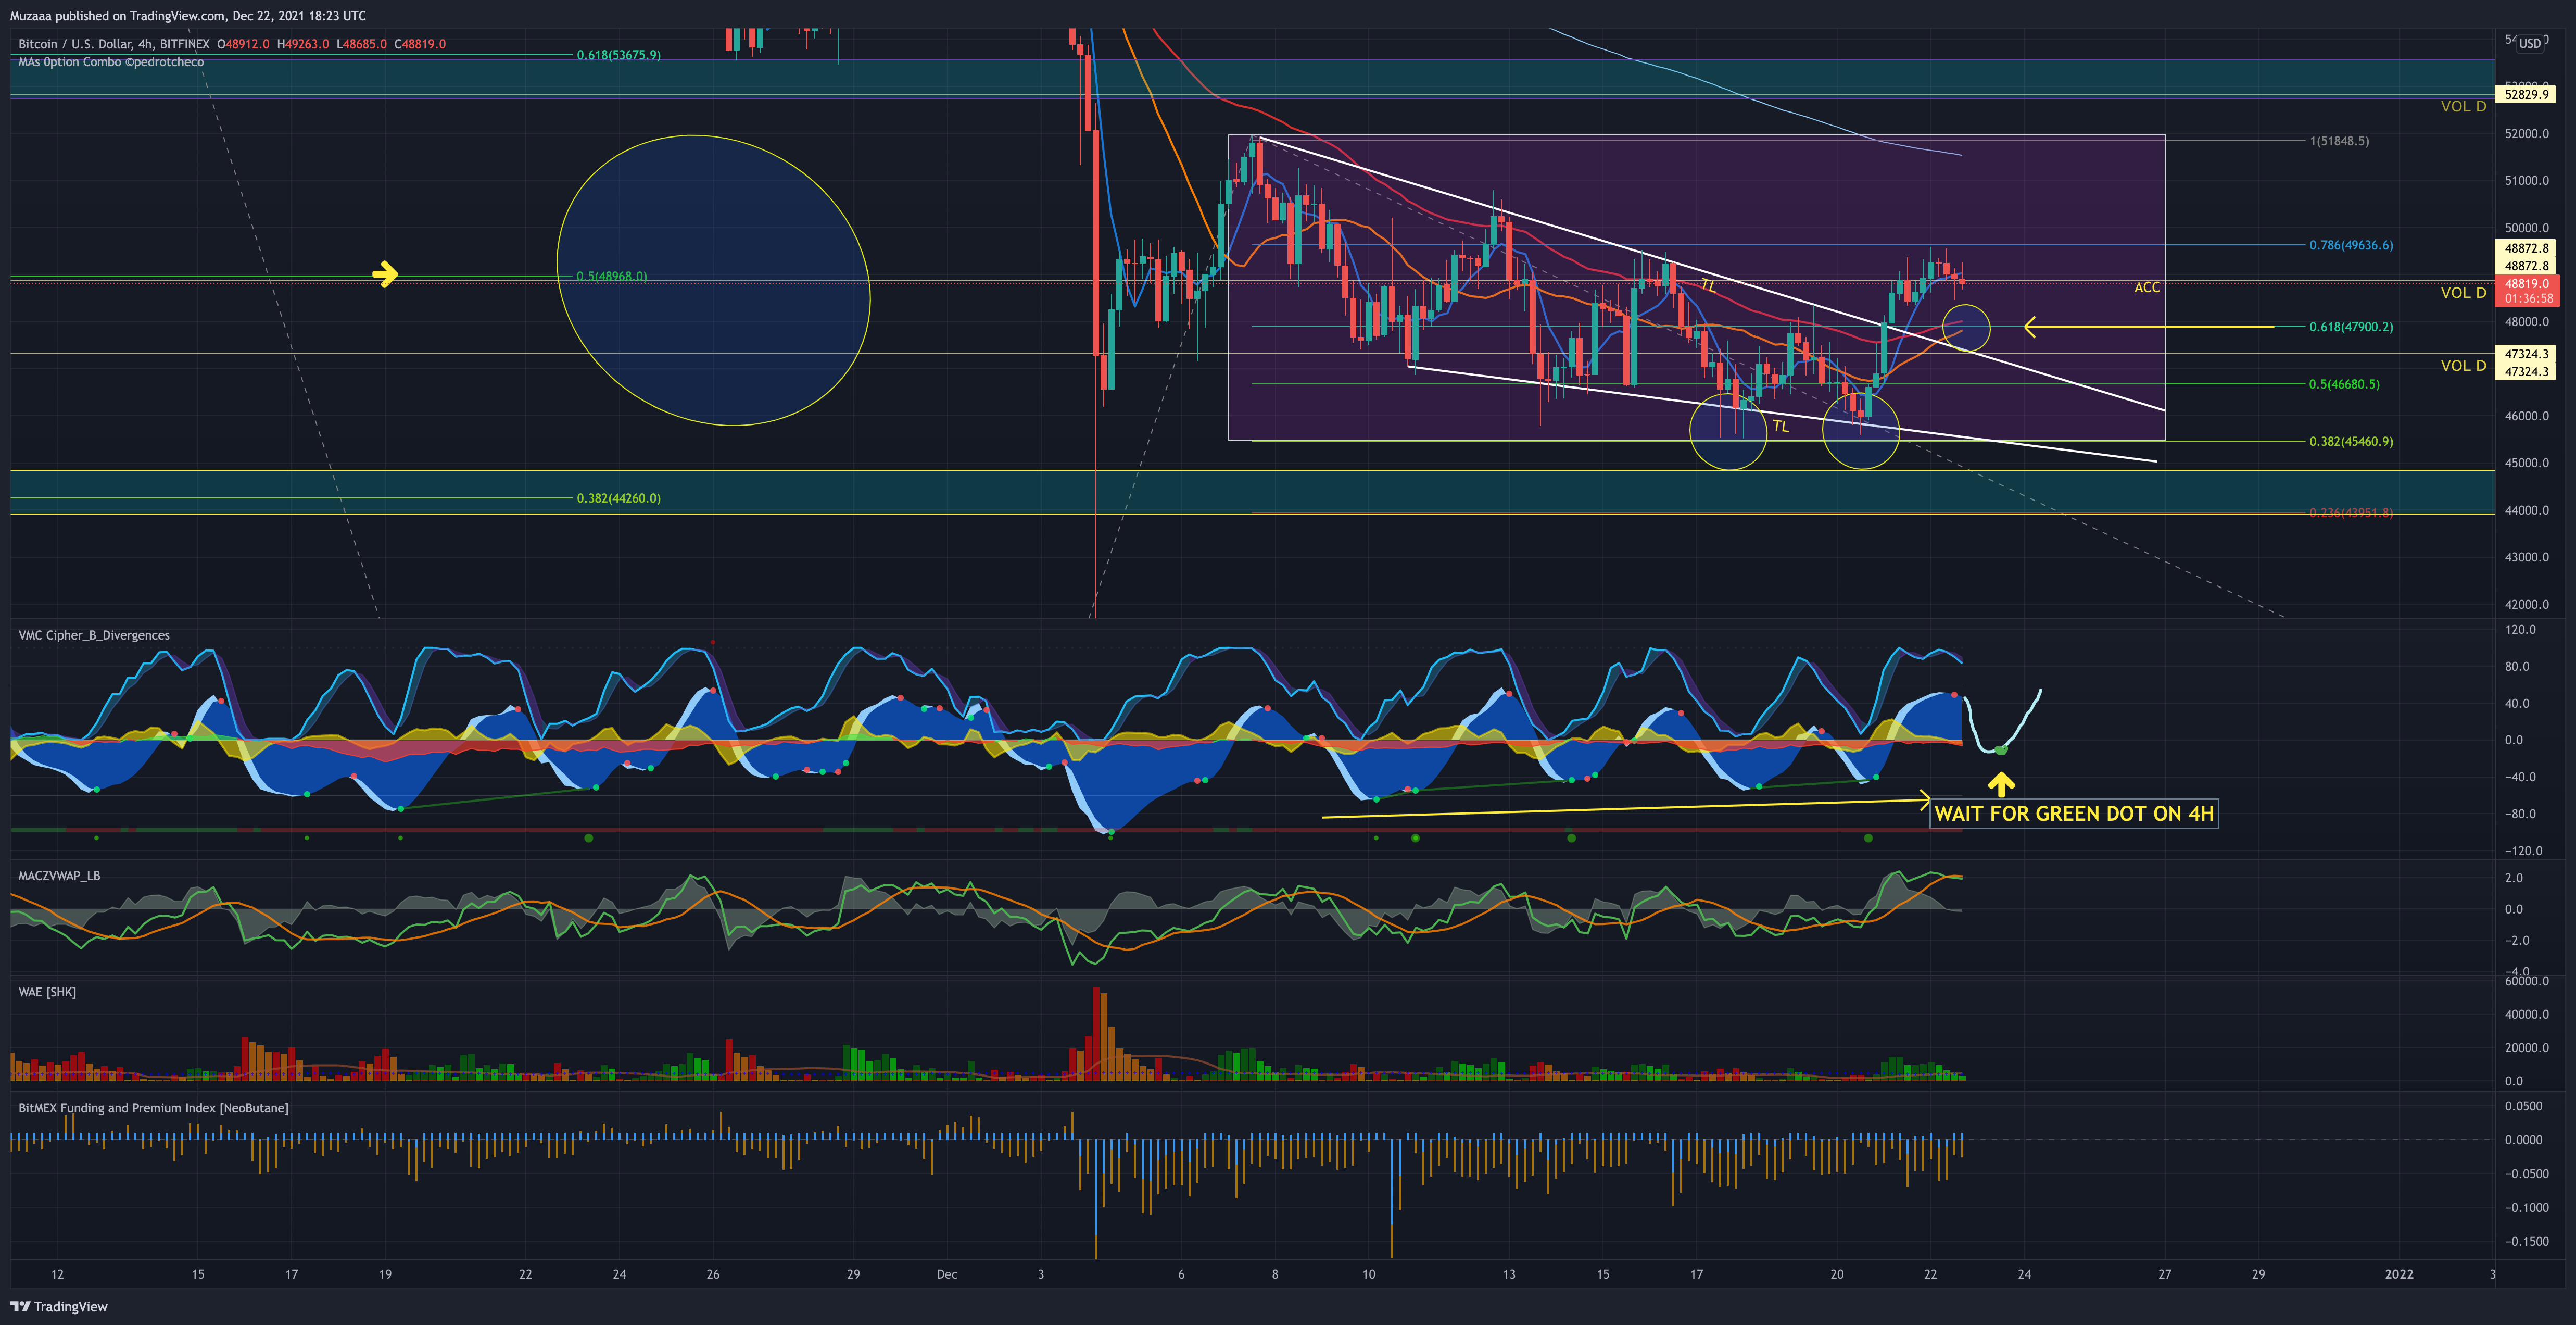Click the ACC text label on chart
This screenshot has height=1325, width=2576.
click(x=2147, y=287)
